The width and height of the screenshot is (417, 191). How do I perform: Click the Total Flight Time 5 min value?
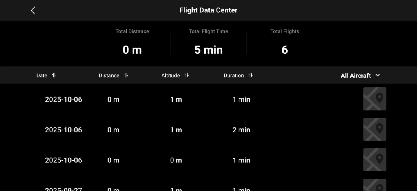[x=209, y=50]
